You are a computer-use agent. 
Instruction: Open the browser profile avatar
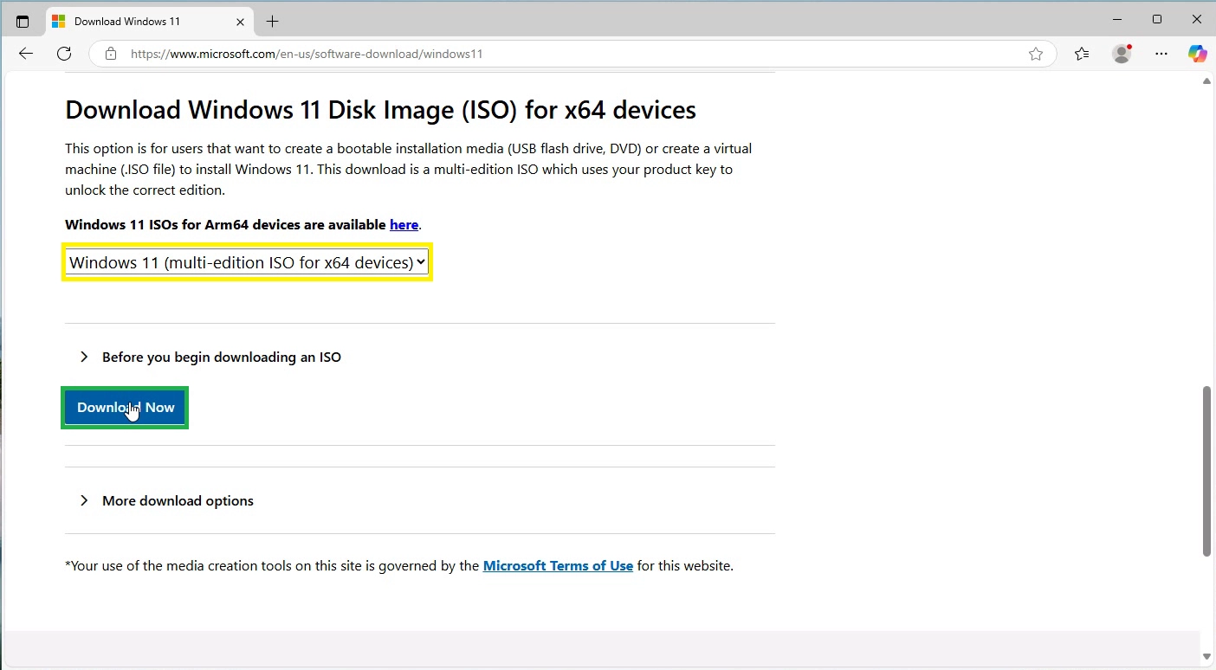[x=1122, y=54]
